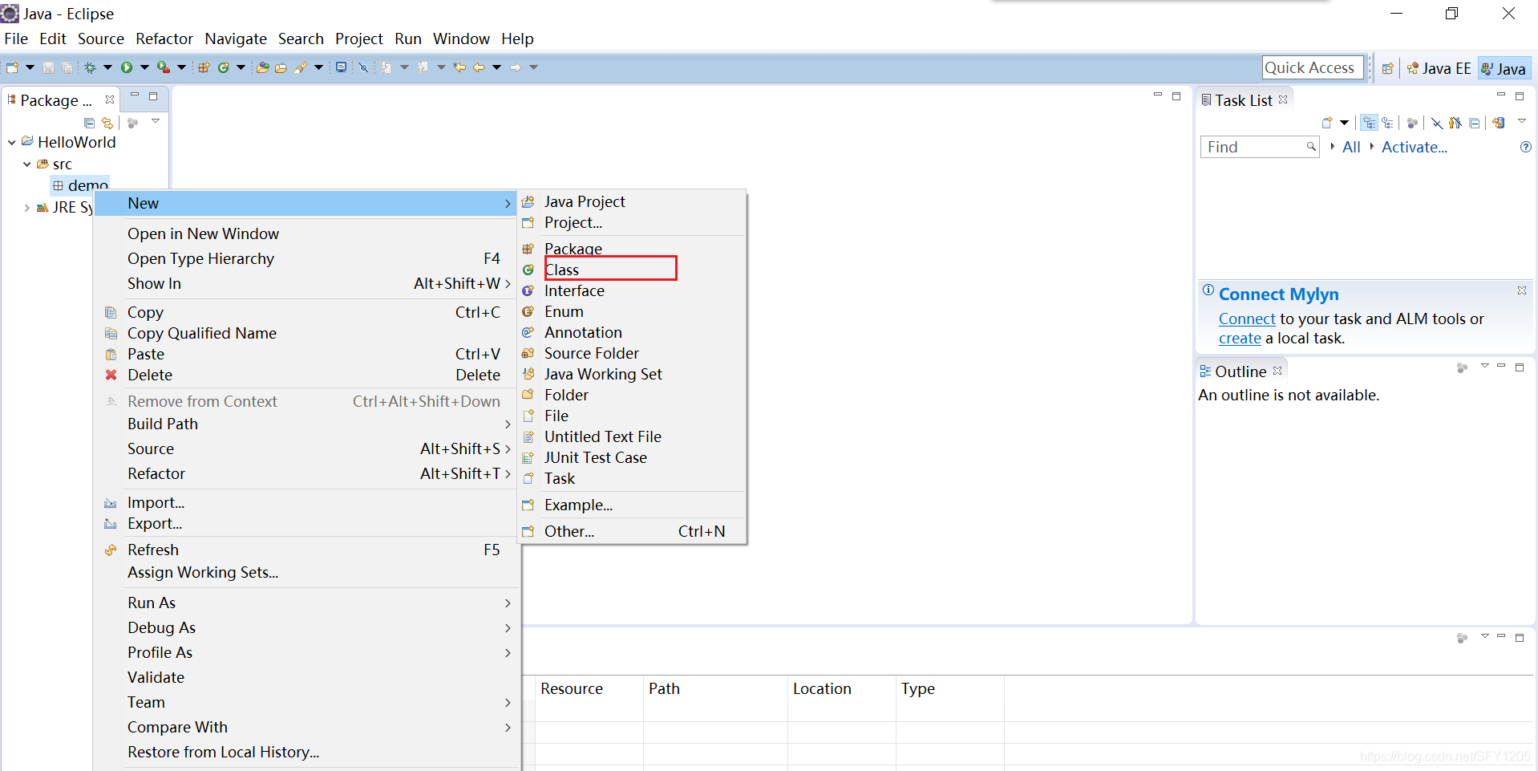Click the Open Perspective icon

coord(1387,68)
